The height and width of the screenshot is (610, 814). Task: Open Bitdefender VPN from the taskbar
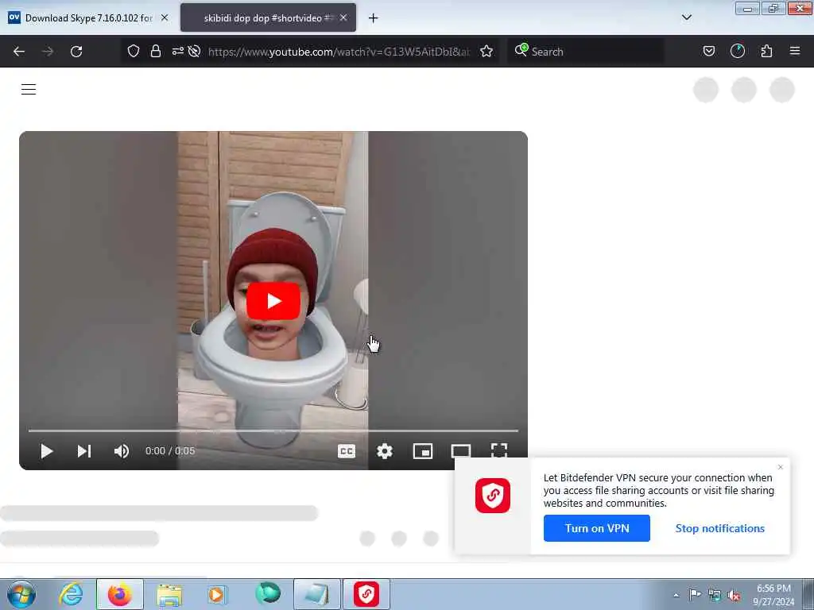tap(366, 594)
